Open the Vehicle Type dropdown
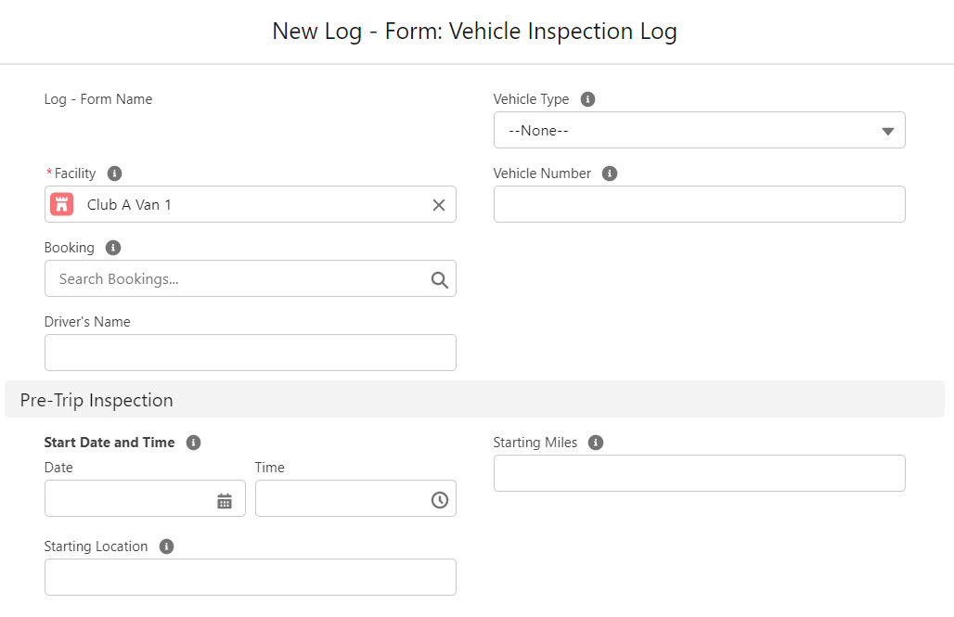This screenshot has width=954, height=617. click(x=699, y=130)
